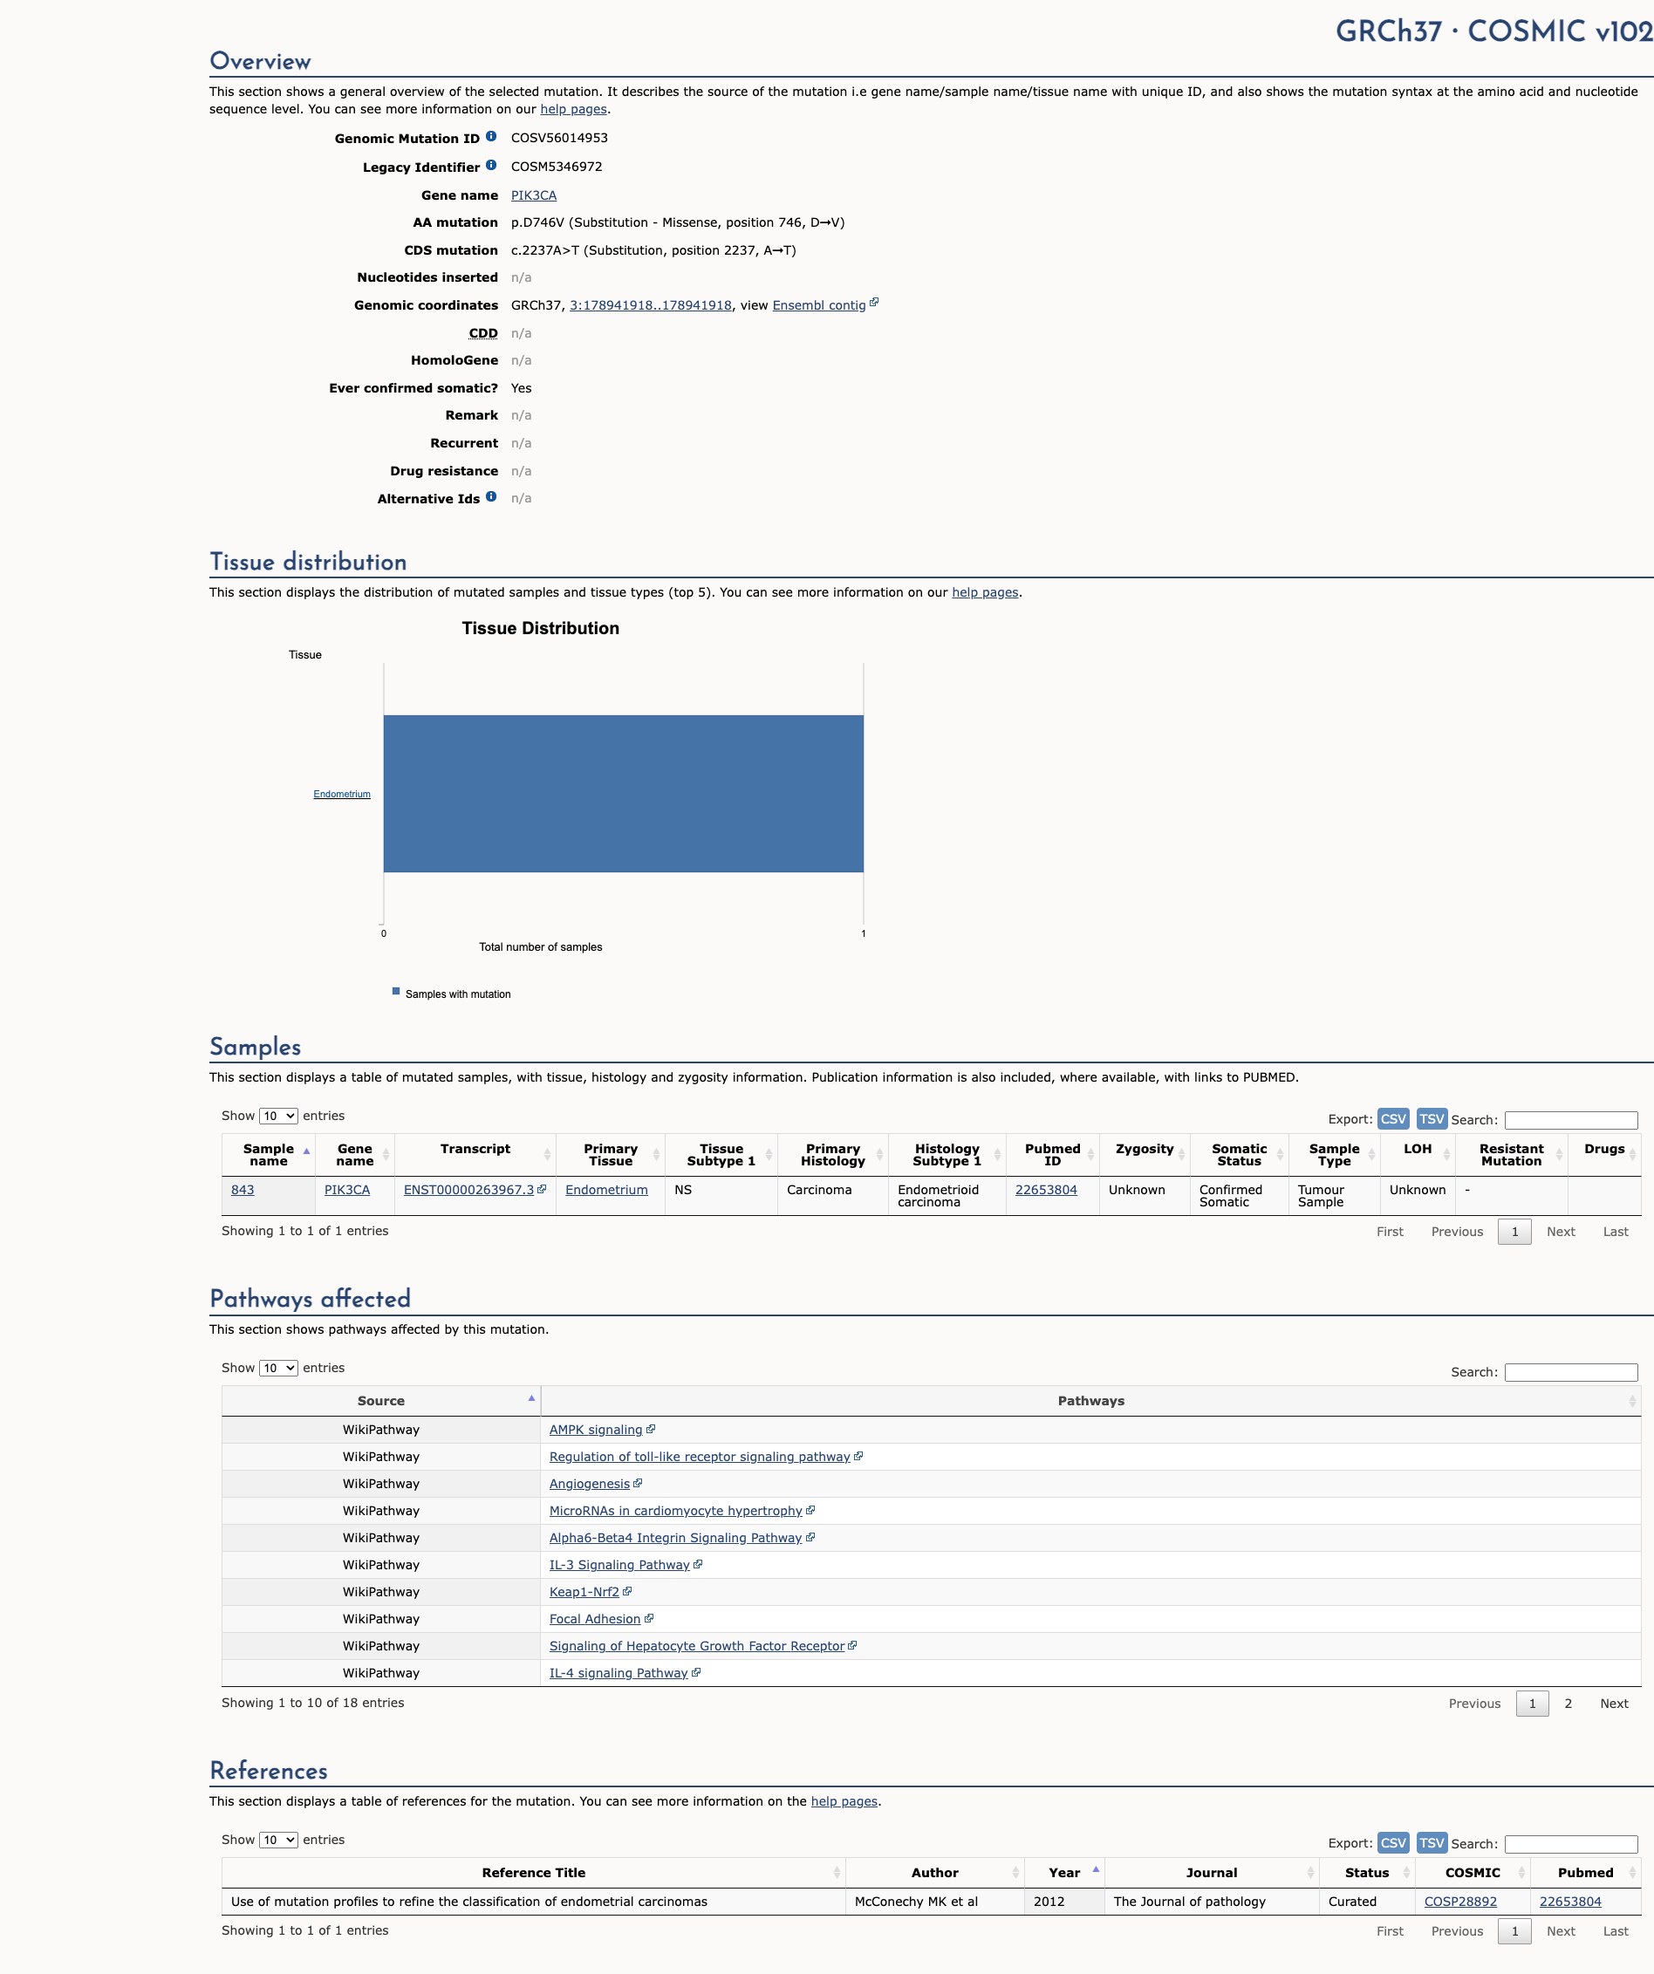Viewport: 1654px width, 1974px height.
Task: Click sort arrow on Sample name column
Action: pos(306,1151)
